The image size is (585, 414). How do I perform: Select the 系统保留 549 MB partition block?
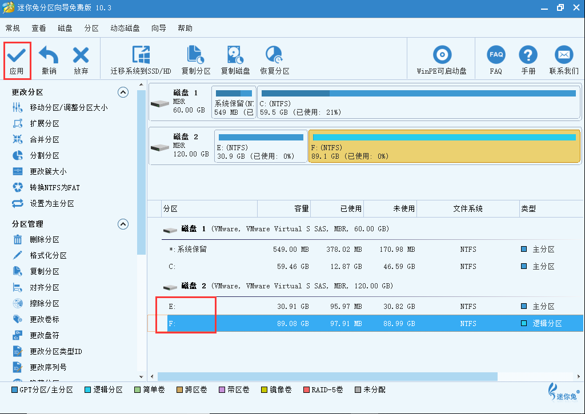[234, 102]
